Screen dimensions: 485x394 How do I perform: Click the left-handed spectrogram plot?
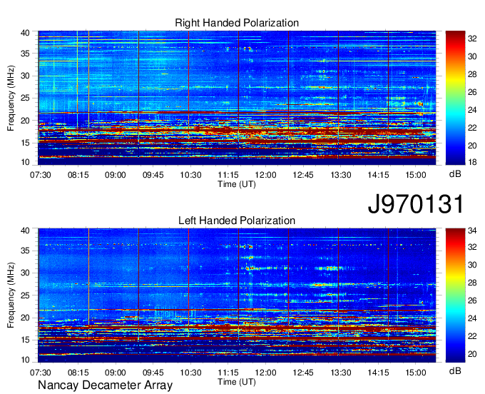pos(237,295)
